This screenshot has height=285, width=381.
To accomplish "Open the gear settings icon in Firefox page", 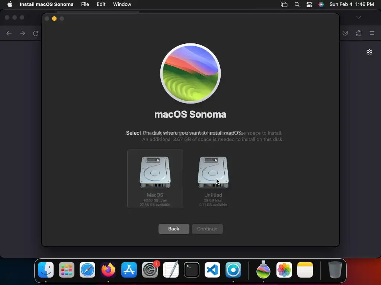I will tap(369, 52).
